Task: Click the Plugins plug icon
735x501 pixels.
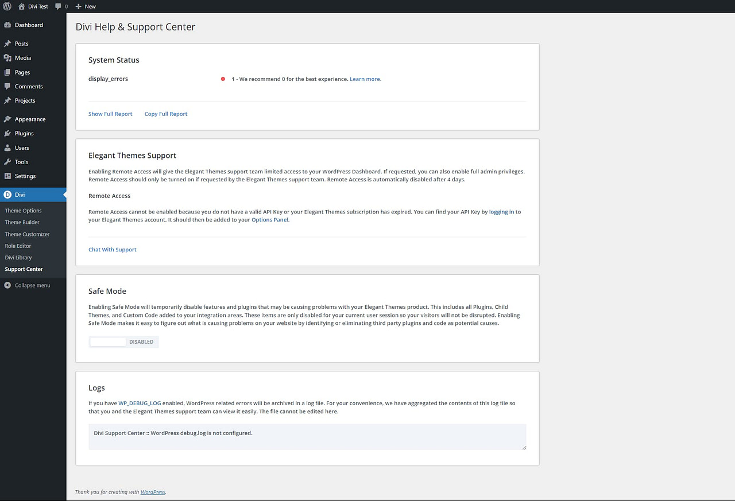Action: click(7, 134)
